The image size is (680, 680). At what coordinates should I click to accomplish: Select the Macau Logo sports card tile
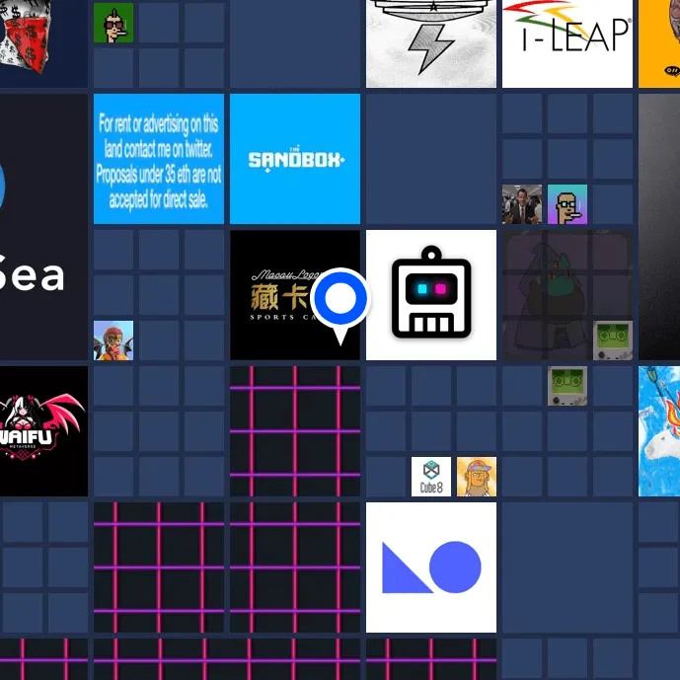tap(295, 295)
